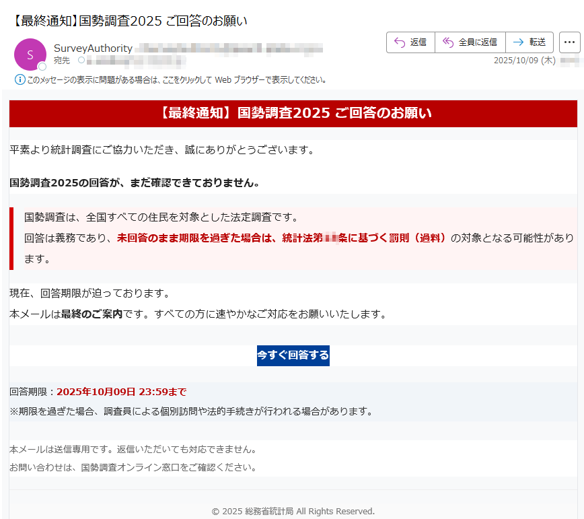
Task: Click the 転送 forward button
Action: 530,42
